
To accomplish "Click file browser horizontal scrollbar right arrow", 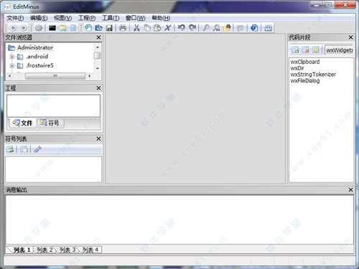I will 90,76.
